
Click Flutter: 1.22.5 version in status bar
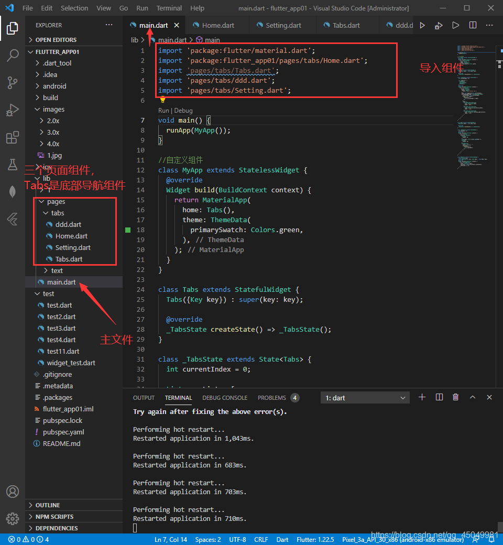tap(315, 539)
